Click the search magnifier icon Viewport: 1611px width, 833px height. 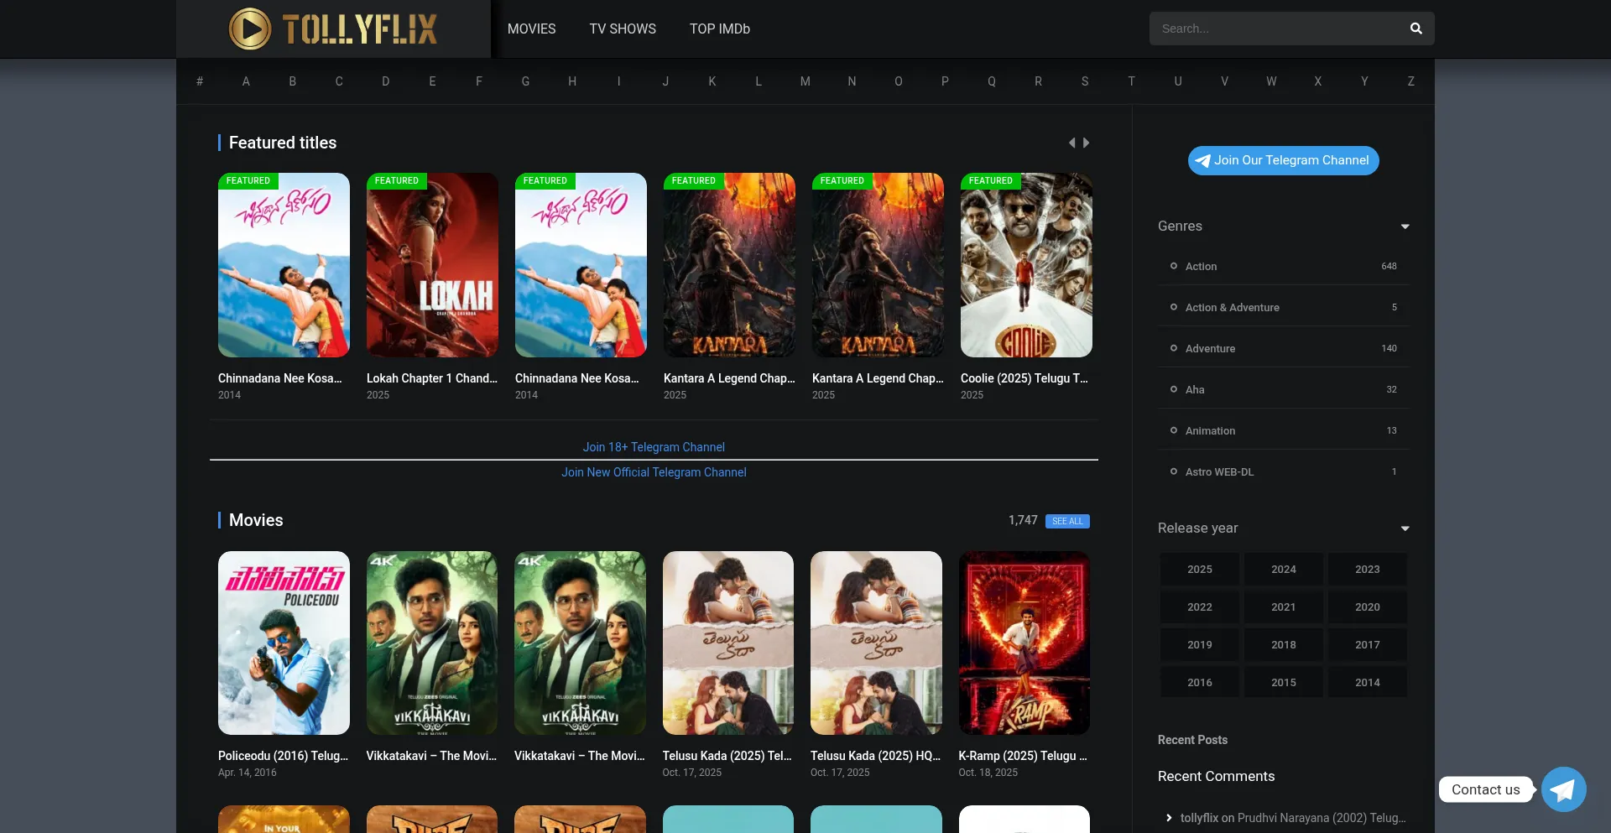click(x=1415, y=29)
